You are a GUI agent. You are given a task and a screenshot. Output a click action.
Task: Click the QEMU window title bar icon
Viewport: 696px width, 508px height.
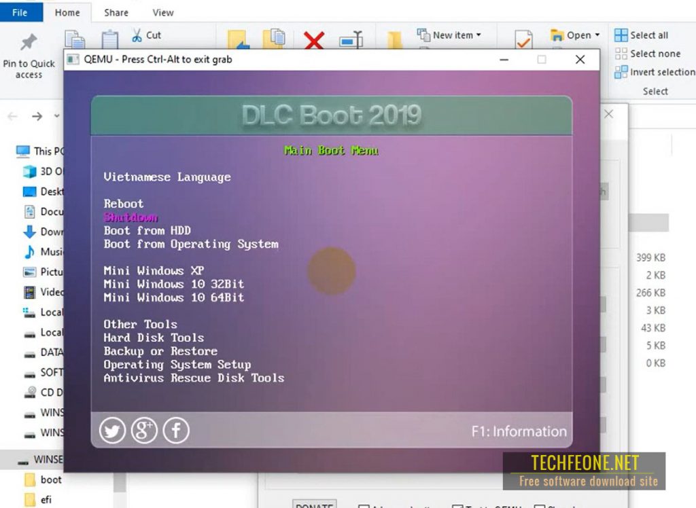(73, 60)
